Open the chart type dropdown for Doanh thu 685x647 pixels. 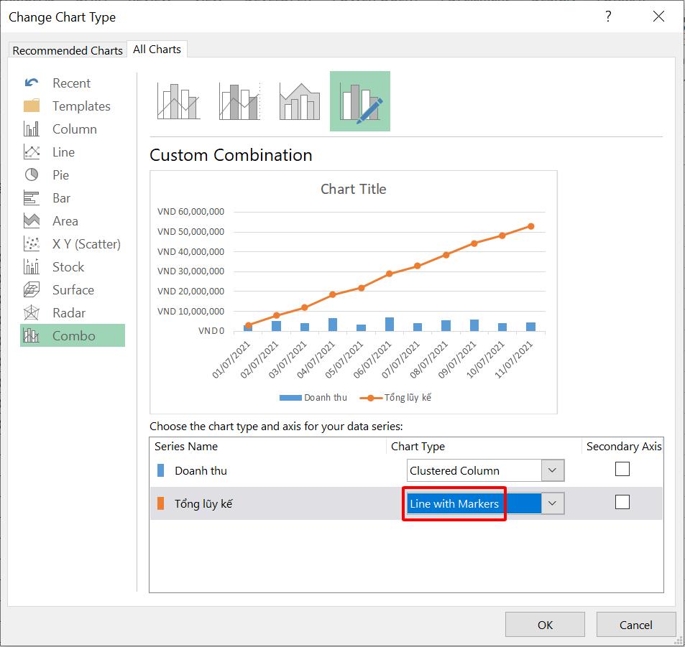(x=553, y=470)
